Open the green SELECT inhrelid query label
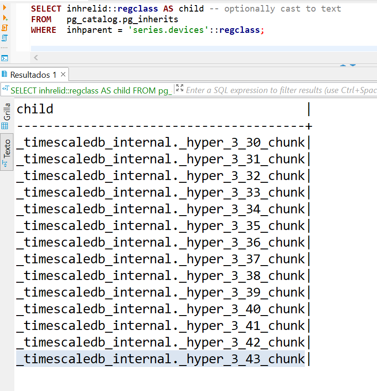The image size is (377, 391). [x=91, y=91]
